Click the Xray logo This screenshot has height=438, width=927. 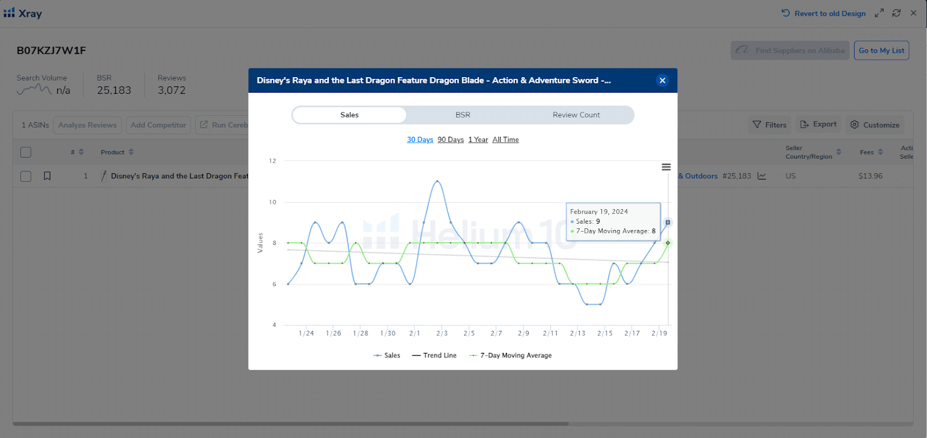[23, 13]
